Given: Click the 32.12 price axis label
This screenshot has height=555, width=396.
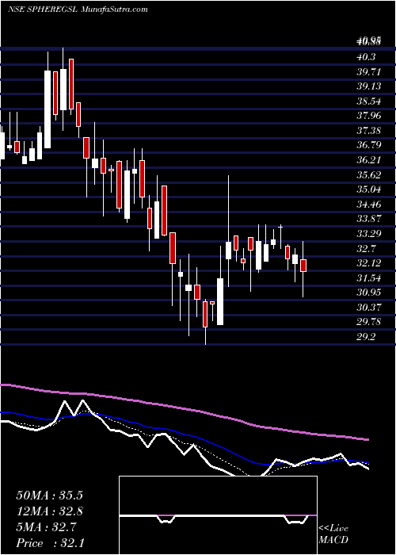Looking at the screenshot, I should 368,263.
